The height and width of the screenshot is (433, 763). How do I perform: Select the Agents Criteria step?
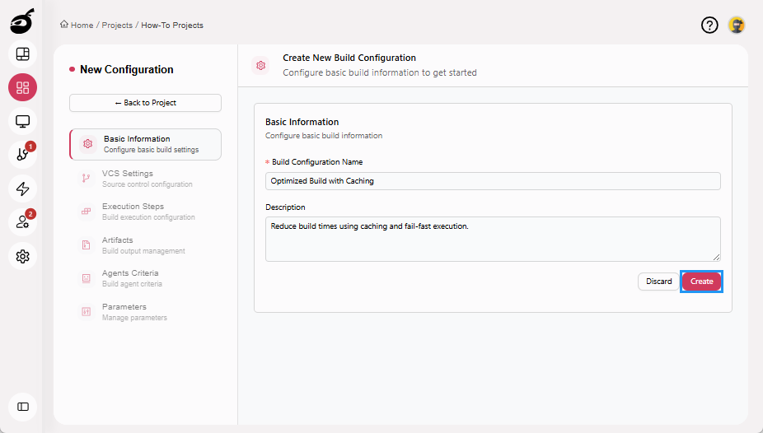coord(146,278)
